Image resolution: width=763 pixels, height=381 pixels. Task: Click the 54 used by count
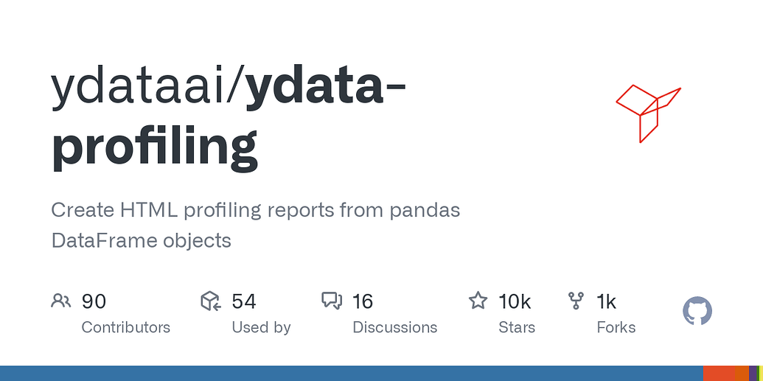(x=243, y=301)
